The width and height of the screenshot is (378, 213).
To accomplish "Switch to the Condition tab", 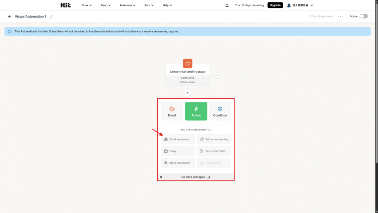I will 220,111.
